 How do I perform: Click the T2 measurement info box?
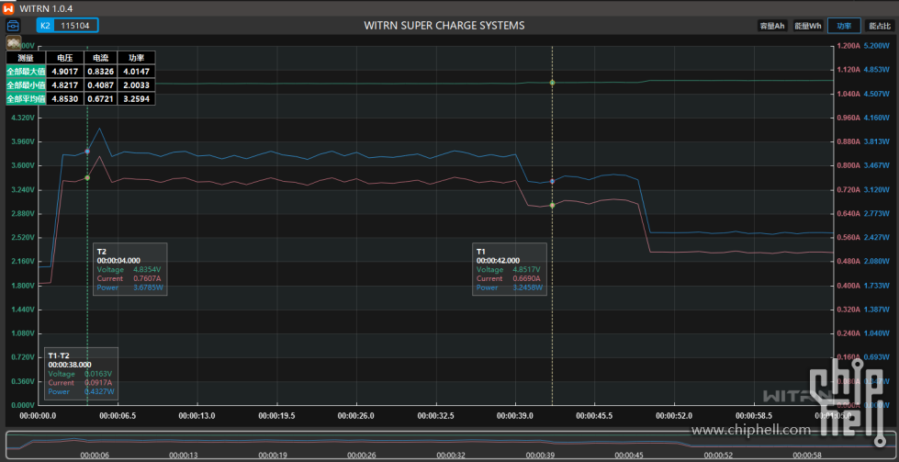130,269
